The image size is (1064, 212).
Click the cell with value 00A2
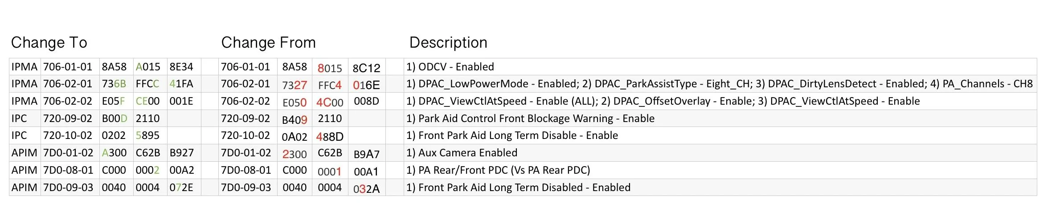click(181, 171)
